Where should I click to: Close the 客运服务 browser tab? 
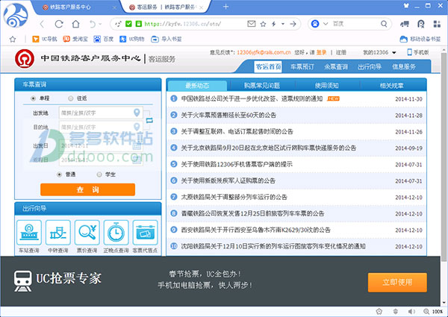coord(202,7)
